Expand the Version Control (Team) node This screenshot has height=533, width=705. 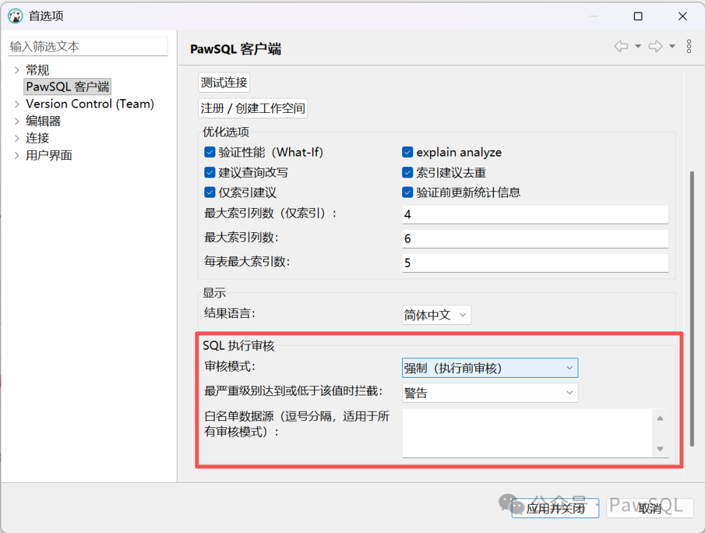[16, 104]
